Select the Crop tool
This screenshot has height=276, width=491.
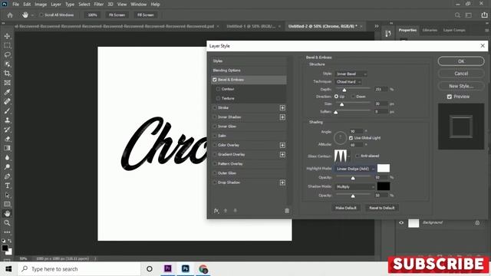pos(7,74)
